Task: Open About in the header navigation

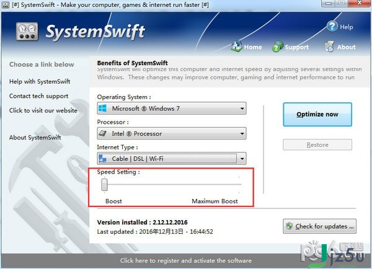Action: (346, 47)
